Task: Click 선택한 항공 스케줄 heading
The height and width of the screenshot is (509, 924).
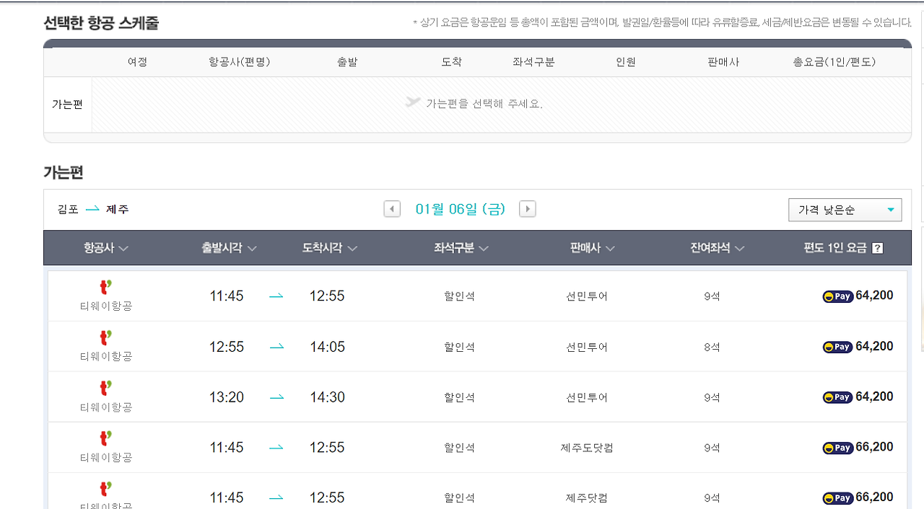Action: click(101, 23)
